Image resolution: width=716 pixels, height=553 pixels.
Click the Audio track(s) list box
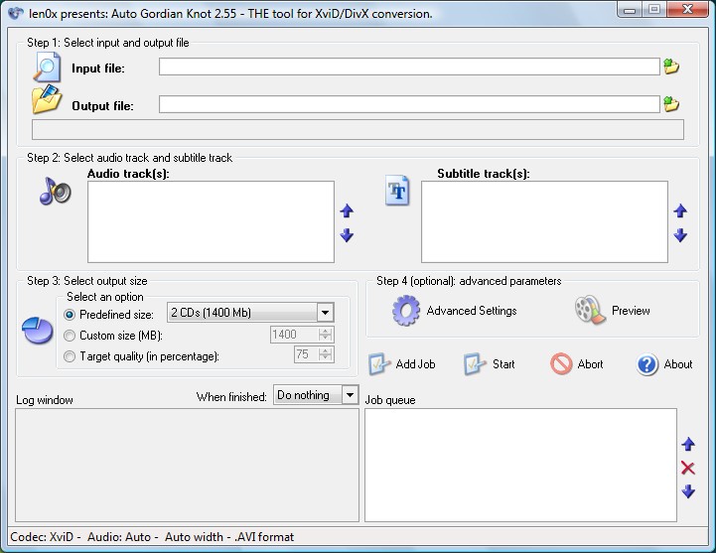pyautogui.click(x=211, y=222)
